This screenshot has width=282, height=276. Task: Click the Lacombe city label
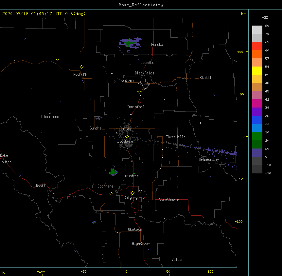coord(147,63)
